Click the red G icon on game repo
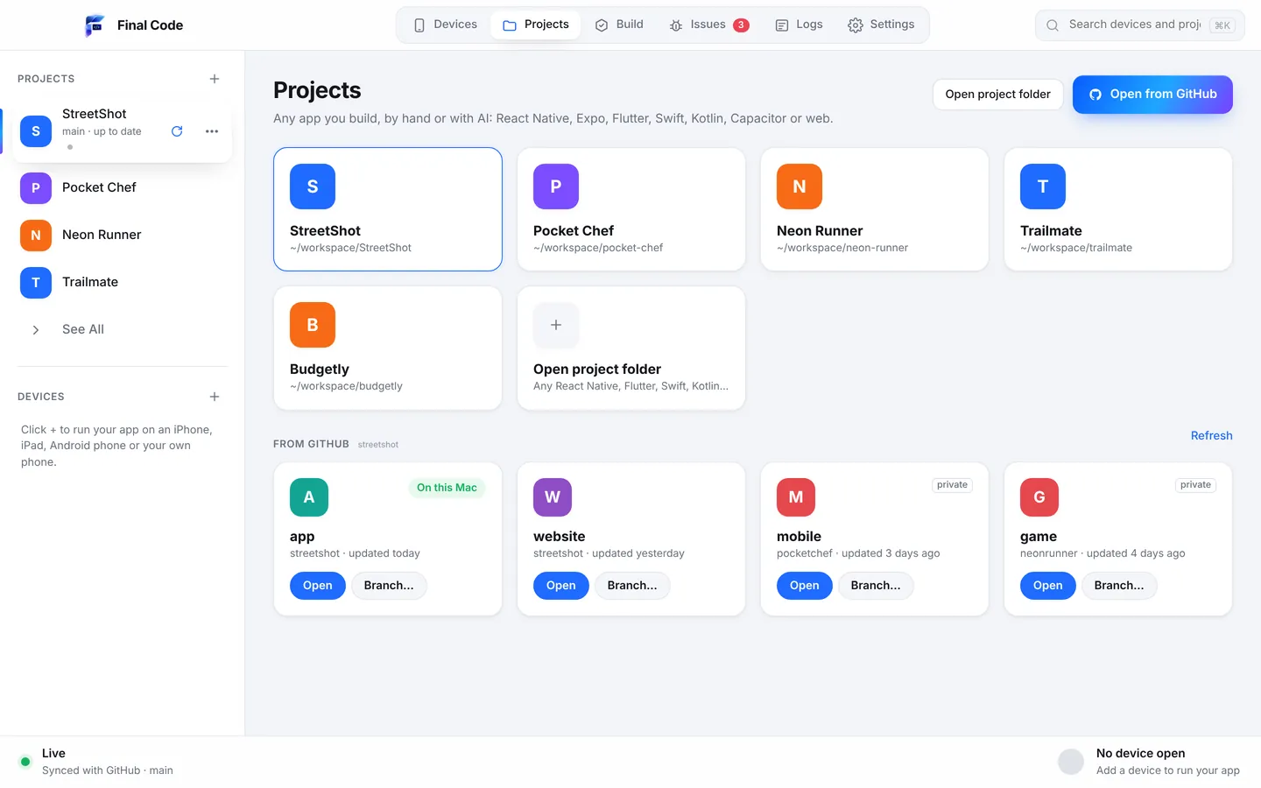 click(1039, 497)
